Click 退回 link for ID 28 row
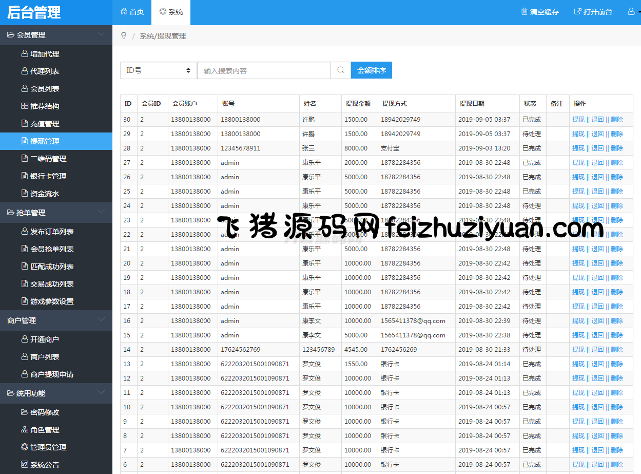The width and height of the screenshot is (641, 474). point(597,148)
